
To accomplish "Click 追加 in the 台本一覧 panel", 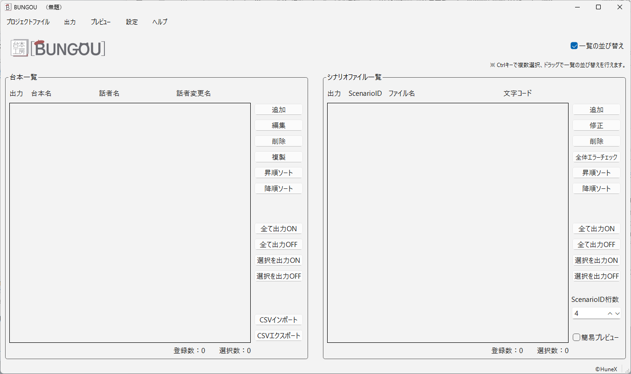I will click(x=278, y=109).
